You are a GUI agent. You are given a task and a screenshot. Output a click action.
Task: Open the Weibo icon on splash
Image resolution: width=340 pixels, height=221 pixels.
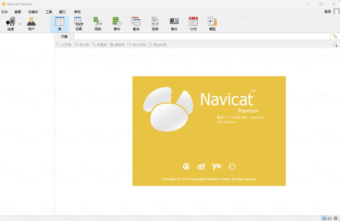tap(202, 166)
